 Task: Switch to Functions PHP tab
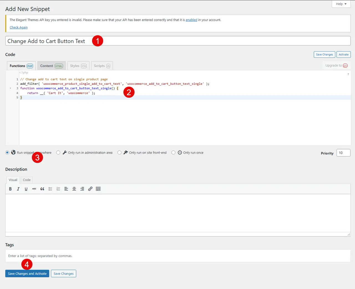tap(21, 66)
